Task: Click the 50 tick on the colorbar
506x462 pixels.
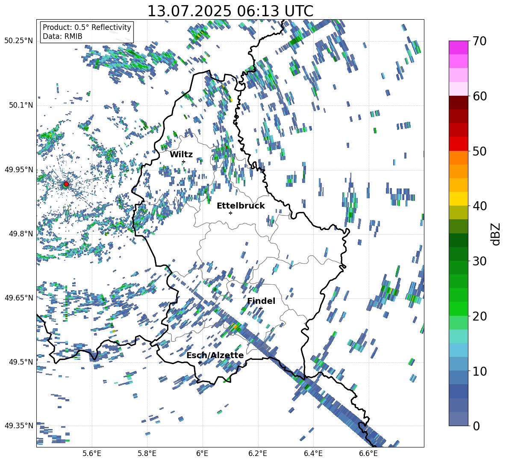Action: coord(479,151)
